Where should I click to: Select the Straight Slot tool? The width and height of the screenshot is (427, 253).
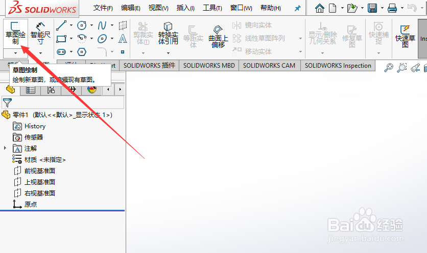61,51
